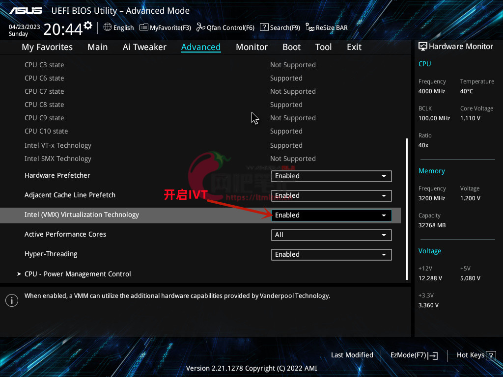This screenshot has width=503, height=377.
Task: Switch to the Monitor tab
Action: point(251,47)
